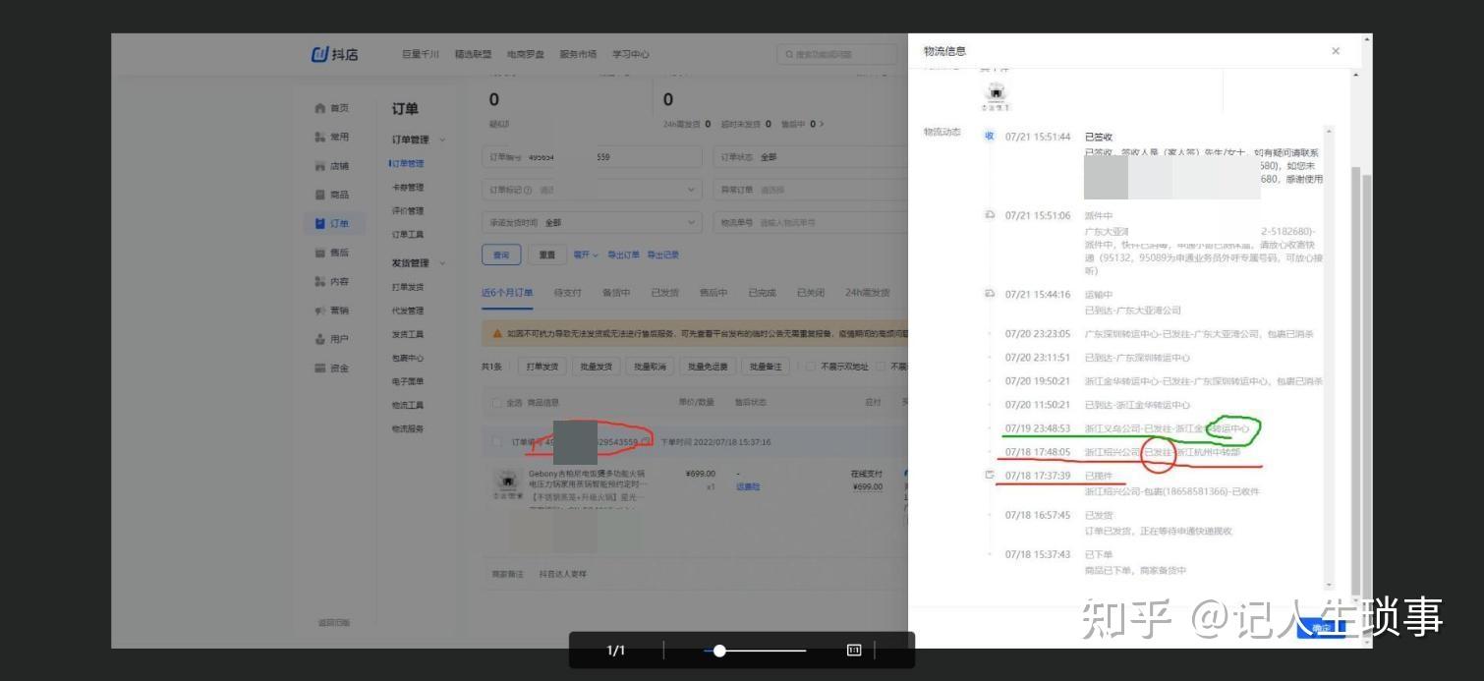
Task: Click the 抖店 logo in the header
Action: pos(334,54)
